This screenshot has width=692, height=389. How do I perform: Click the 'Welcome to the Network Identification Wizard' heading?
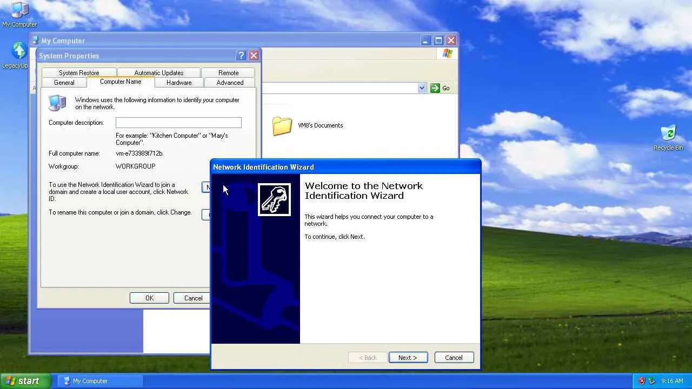tap(364, 191)
